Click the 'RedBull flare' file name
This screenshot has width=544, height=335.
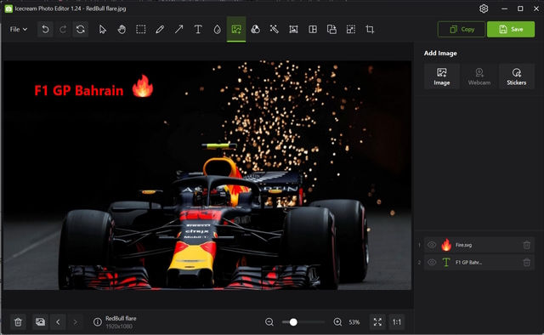[121, 318]
